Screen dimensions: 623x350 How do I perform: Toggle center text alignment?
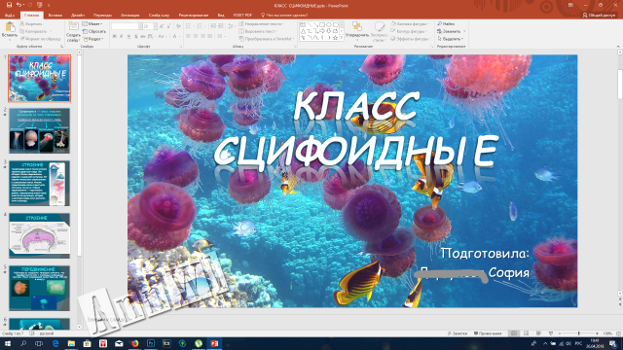coord(196,37)
